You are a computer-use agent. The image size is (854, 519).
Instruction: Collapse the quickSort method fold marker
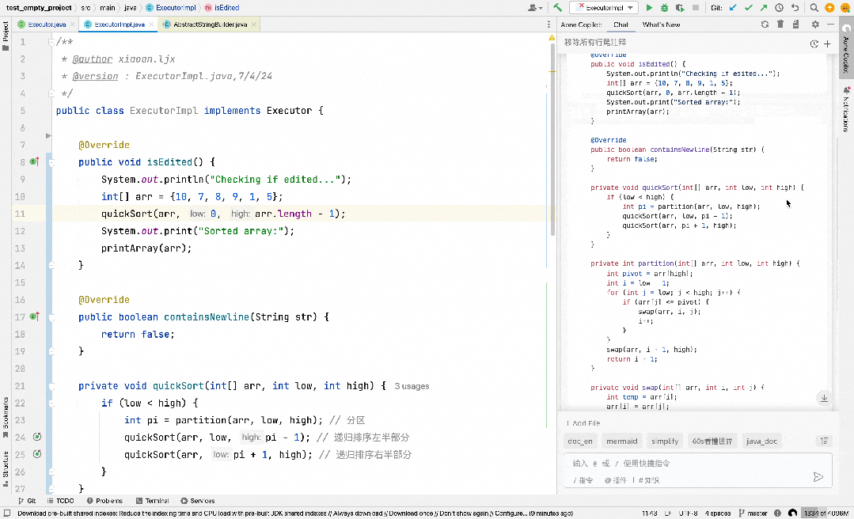(x=51, y=386)
